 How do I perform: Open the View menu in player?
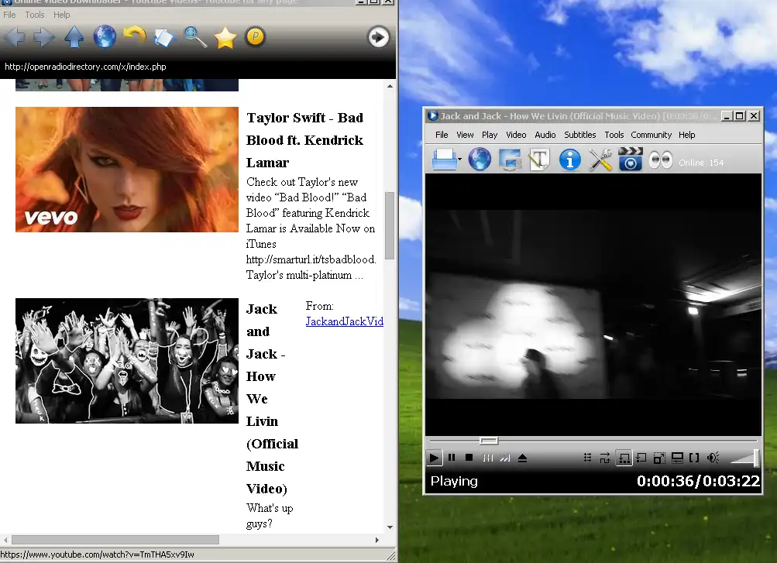pyautogui.click(x=465, y=135)
